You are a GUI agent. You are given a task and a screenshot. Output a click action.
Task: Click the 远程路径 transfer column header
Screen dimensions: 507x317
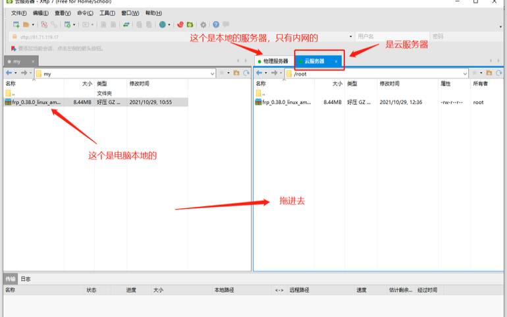click(299, 290)
